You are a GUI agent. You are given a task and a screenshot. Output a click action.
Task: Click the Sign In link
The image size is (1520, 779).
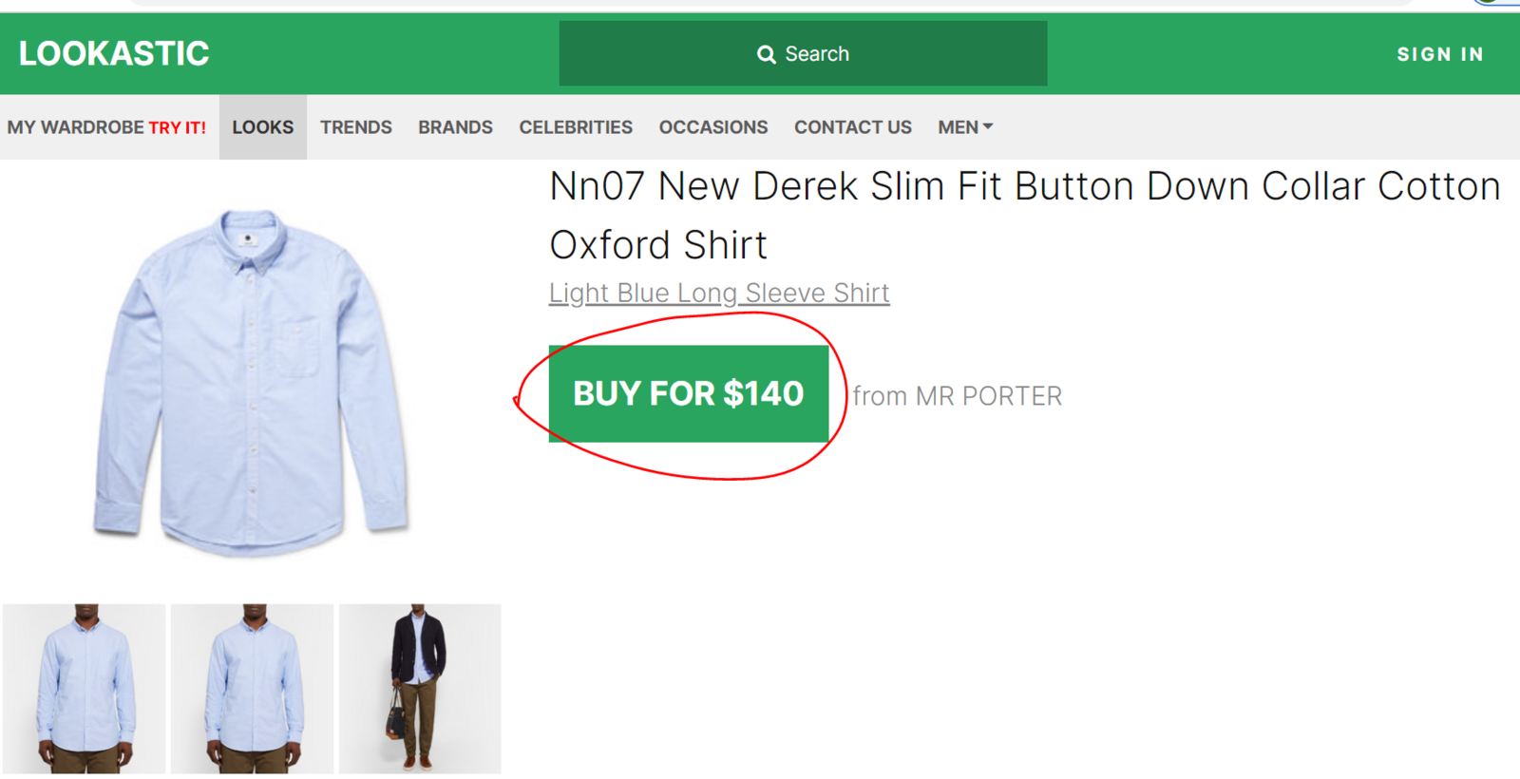click(x=1439, y=55)
